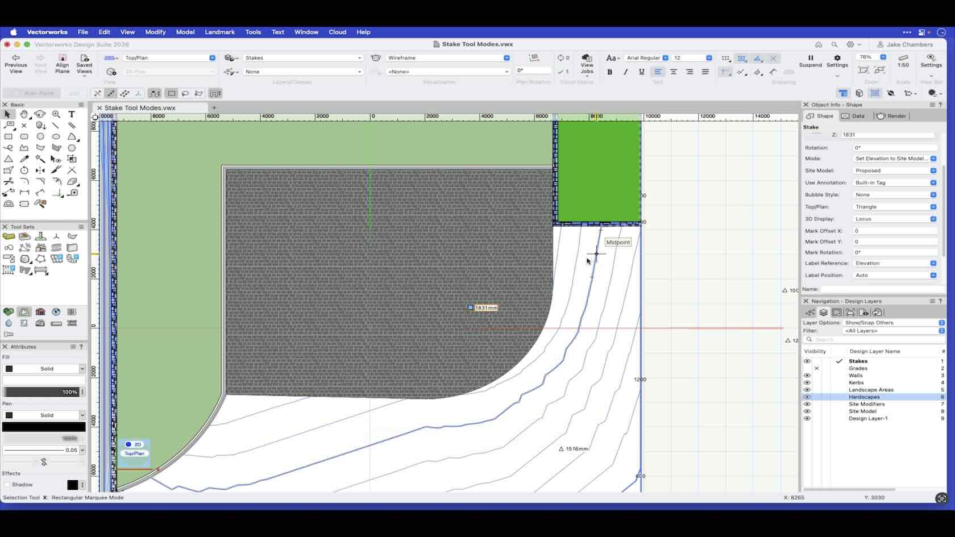Image resolution: width=955 pixels, height=537 pixels.
Task: Select the Eyedropper tool
Action: 24,159
